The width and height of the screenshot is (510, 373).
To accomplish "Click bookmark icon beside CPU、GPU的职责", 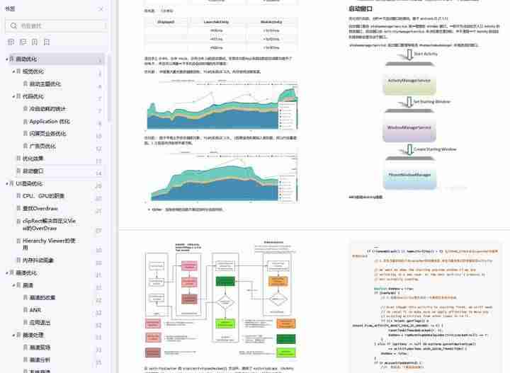I will (x=18, y=196).
